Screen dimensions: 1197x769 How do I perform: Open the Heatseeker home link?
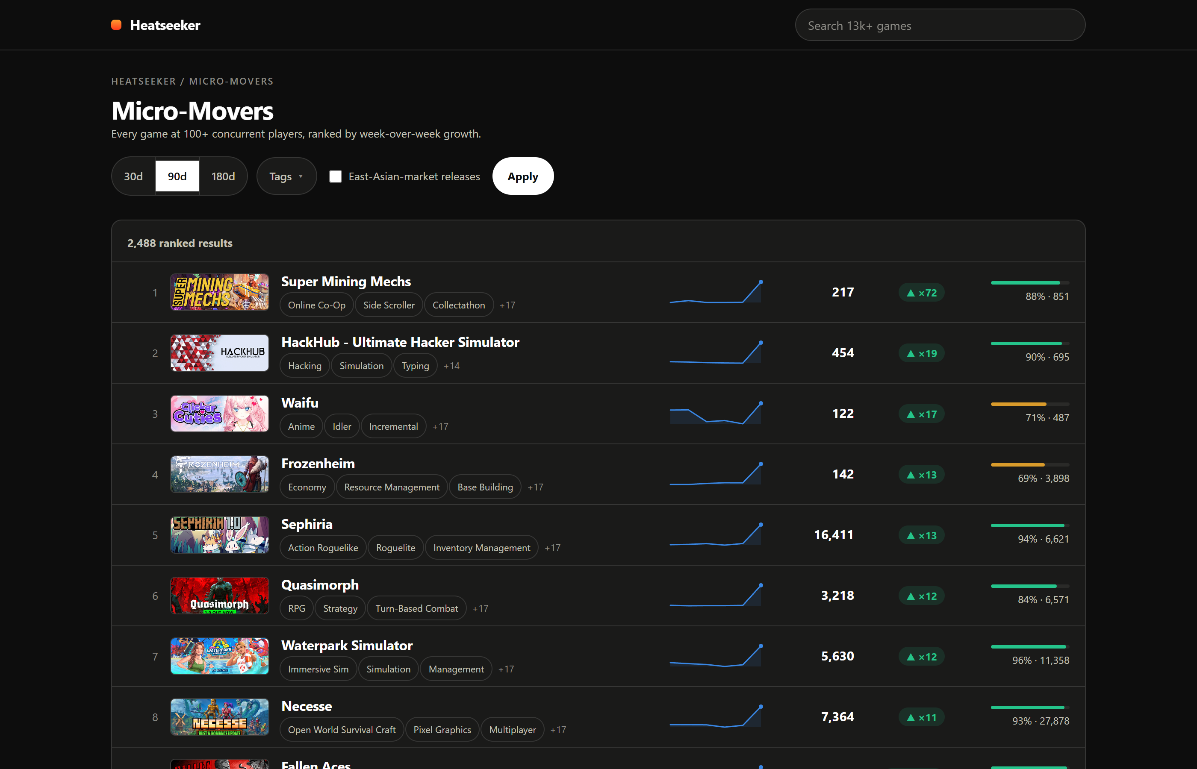pos(155,25)
